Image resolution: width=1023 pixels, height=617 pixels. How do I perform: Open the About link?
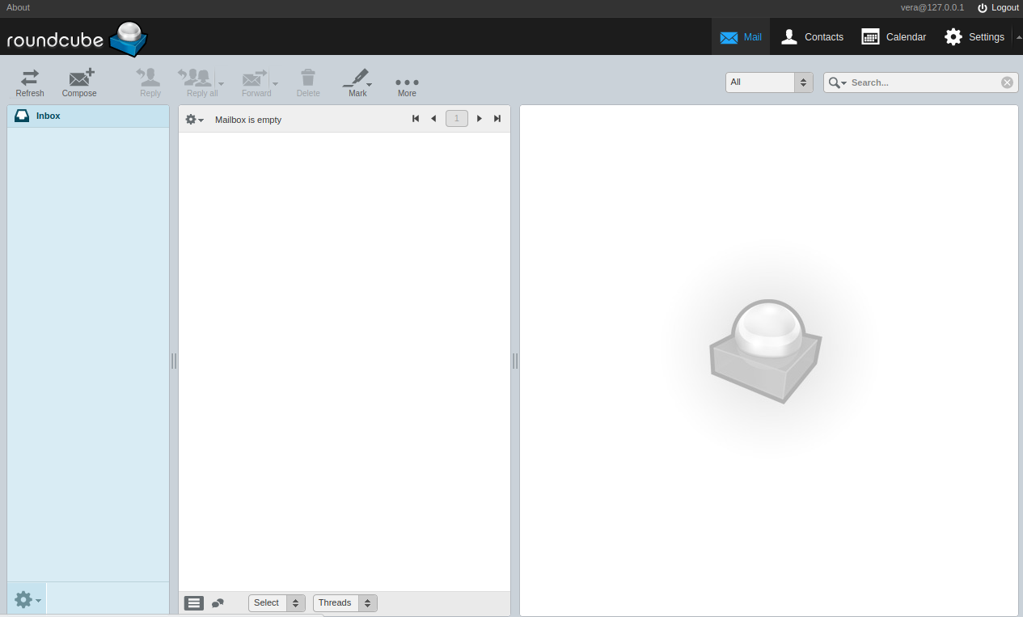tap(18, 7)
